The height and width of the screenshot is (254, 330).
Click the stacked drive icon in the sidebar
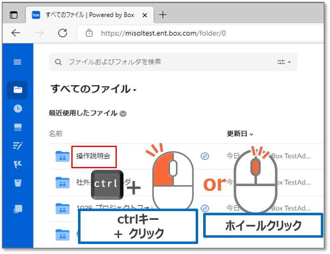[x=18, y=127]
